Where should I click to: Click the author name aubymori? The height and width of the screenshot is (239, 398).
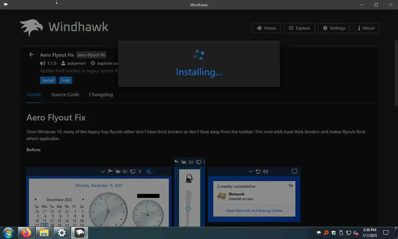coord(76,63)
